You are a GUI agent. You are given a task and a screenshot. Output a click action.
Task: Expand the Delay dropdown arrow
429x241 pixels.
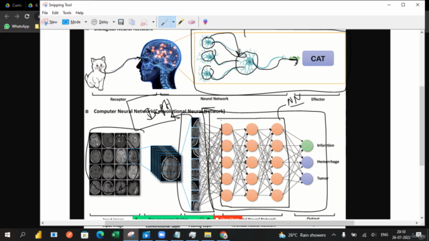[x=114, y=22]
